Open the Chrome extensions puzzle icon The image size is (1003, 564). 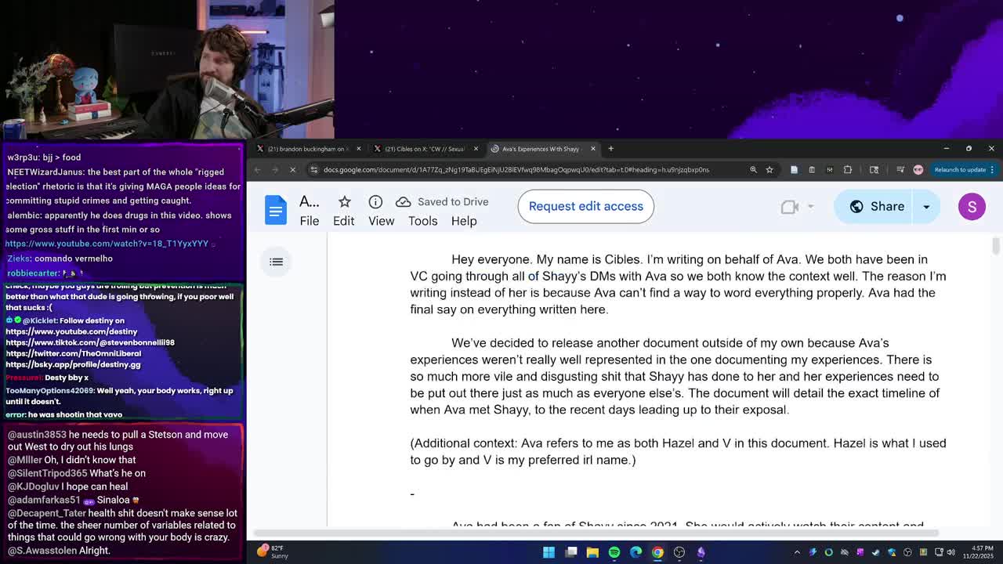847,170
